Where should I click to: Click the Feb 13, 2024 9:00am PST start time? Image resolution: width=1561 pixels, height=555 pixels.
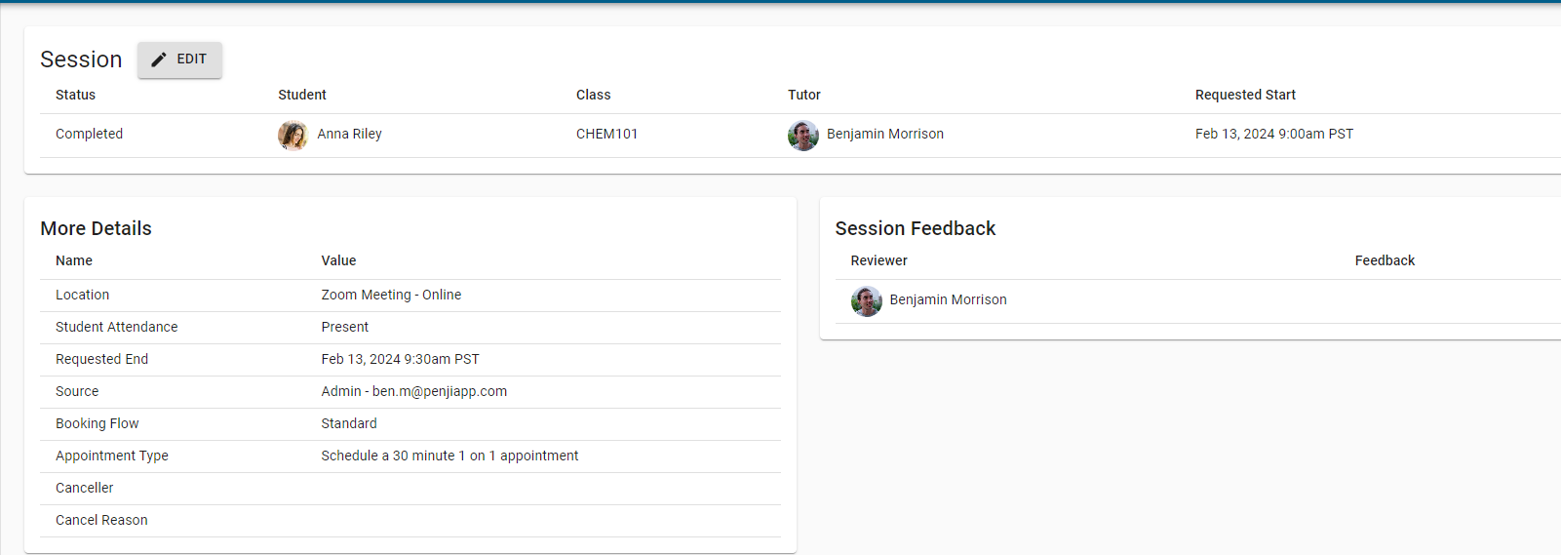[1273, 135]
